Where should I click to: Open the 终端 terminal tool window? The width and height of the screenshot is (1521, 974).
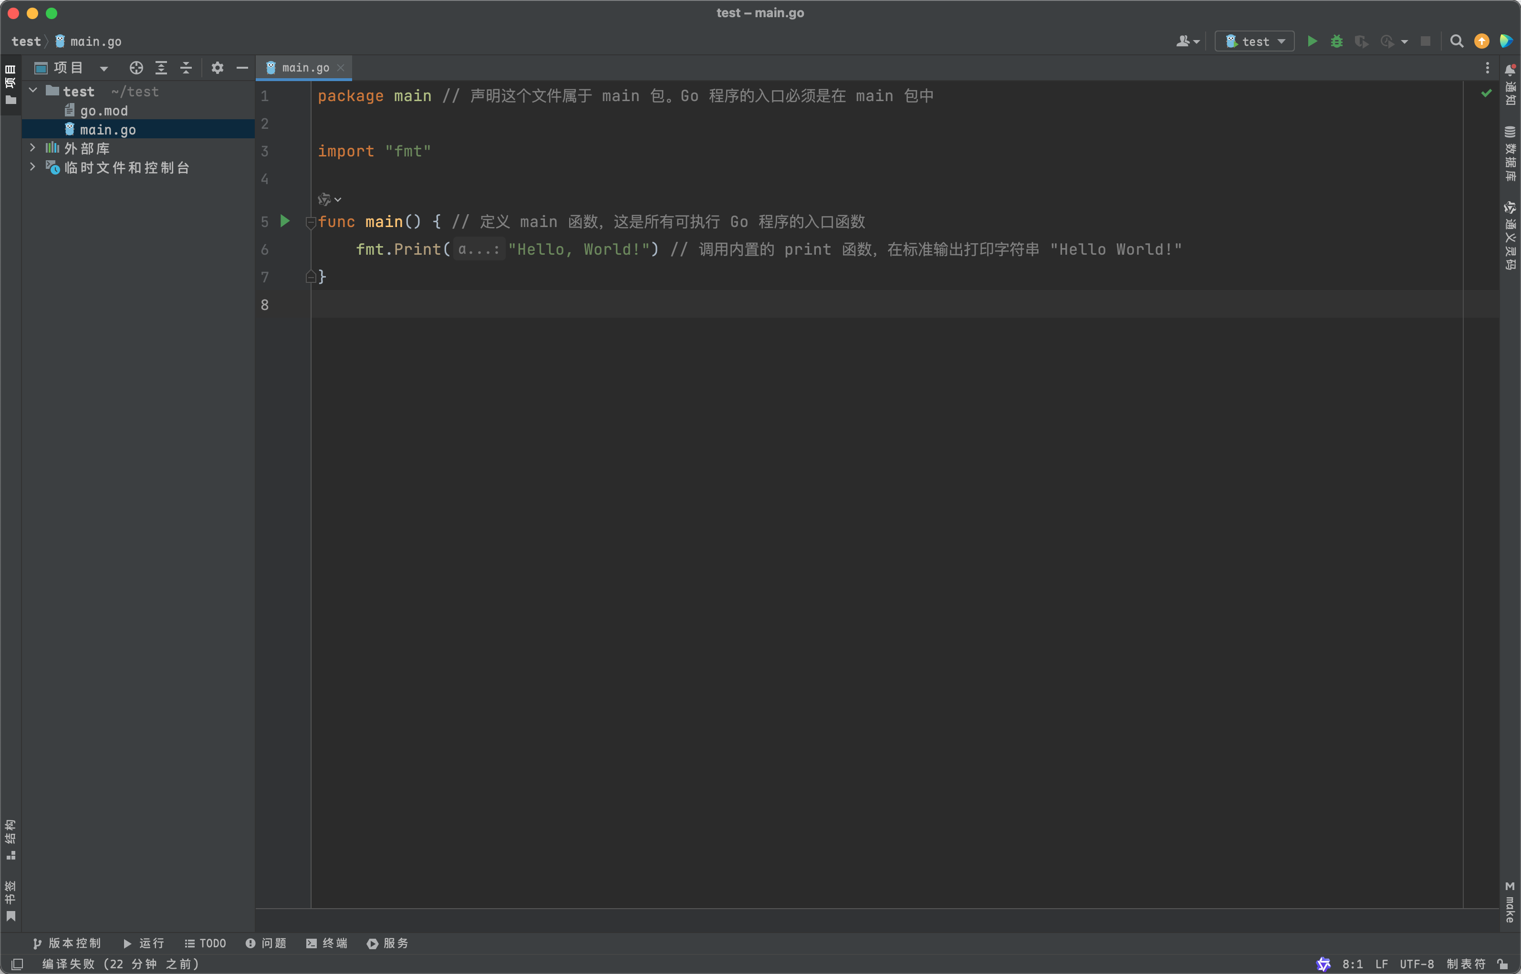327,943
